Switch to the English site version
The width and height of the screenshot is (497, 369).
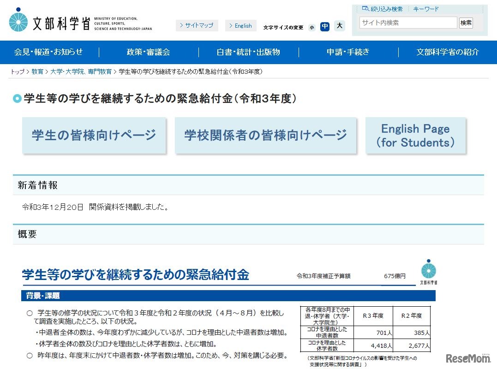[x=241, y=26]
